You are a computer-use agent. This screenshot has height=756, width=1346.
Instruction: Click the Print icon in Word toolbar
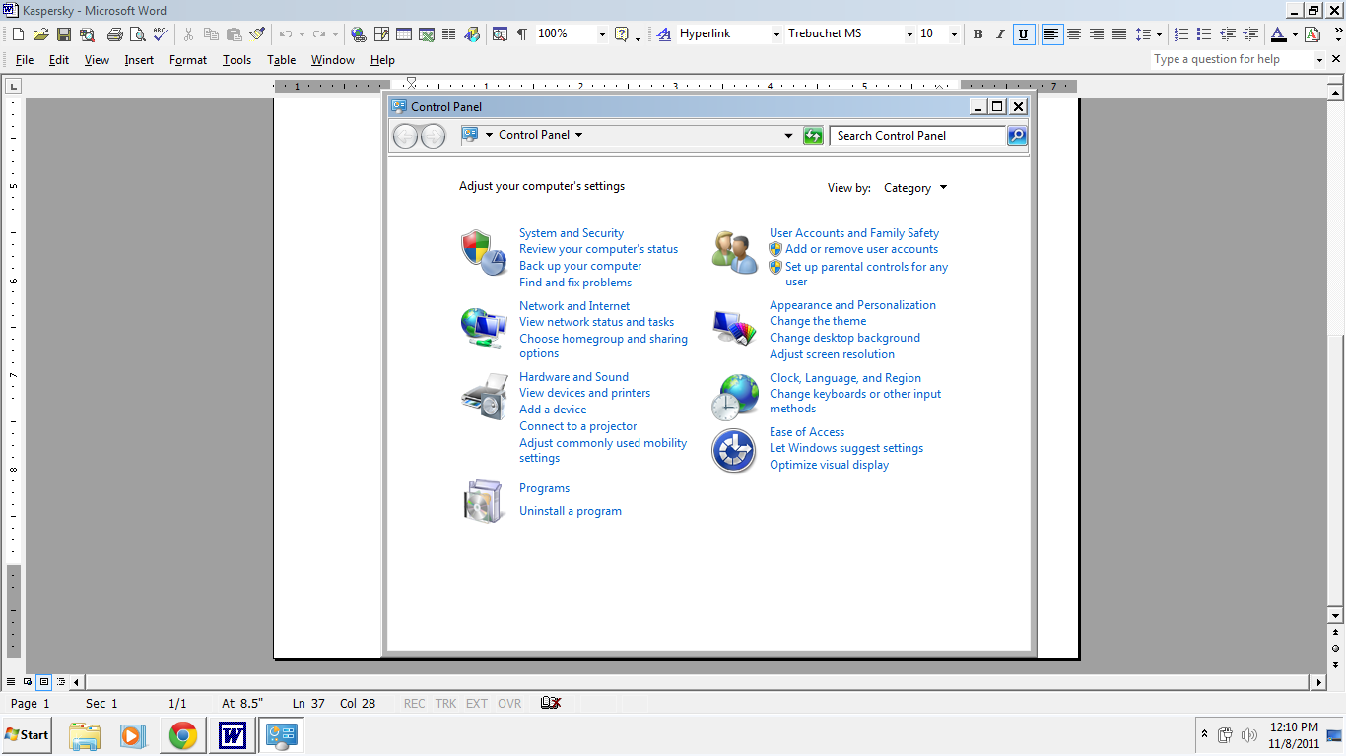tap(114, 34)
